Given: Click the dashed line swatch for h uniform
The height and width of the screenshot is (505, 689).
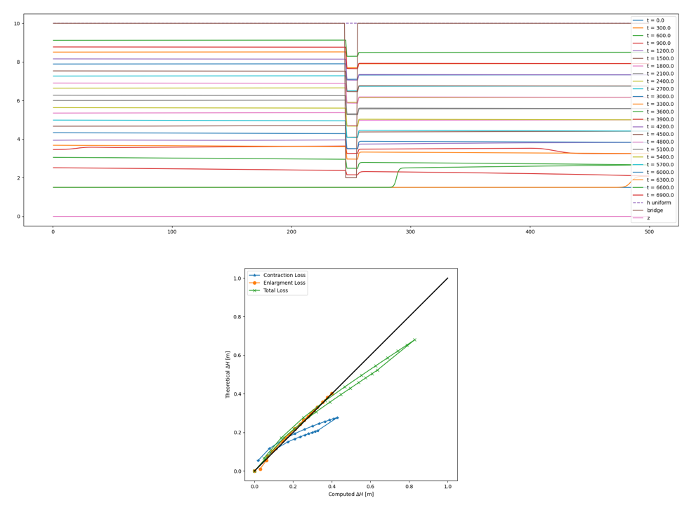Looking at the screenshot, I should (x=638, y=203).
